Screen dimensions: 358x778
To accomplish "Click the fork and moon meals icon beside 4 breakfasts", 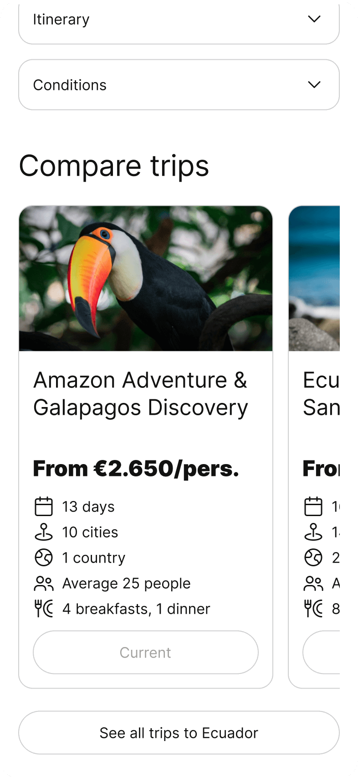I will click(44, 609).
